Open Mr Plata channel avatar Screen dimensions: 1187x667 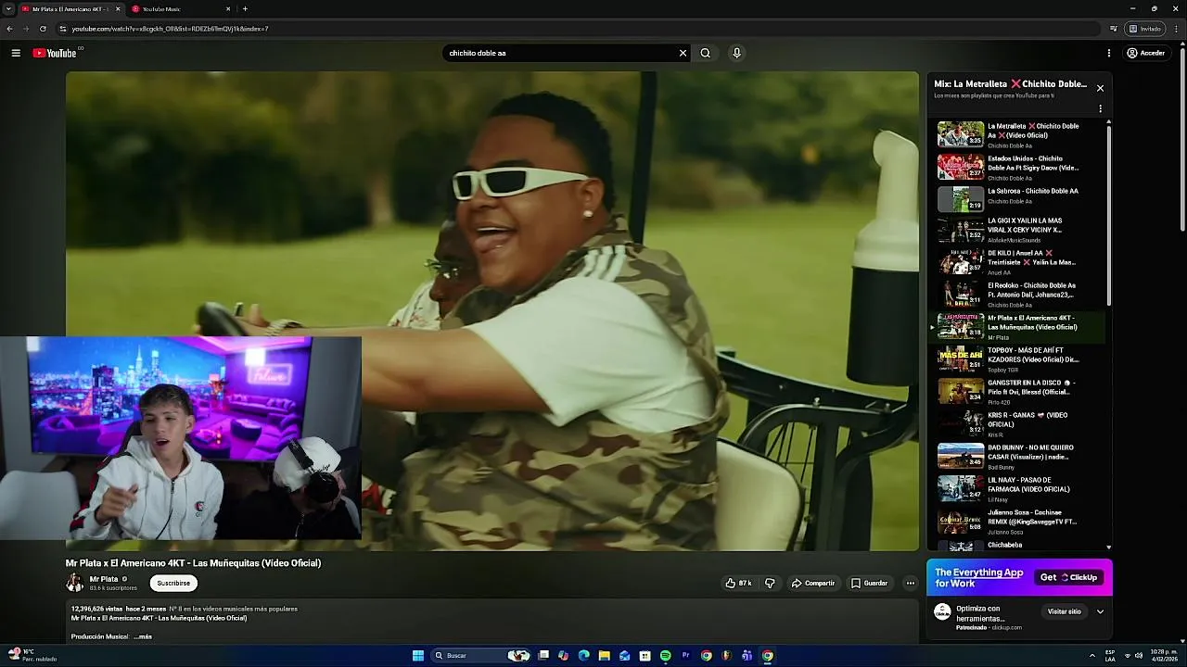coord(75,583)
